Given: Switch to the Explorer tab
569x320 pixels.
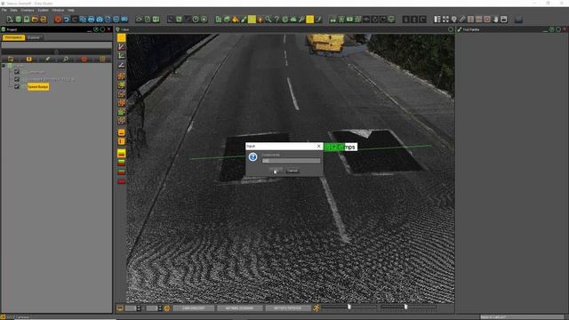Looking at the screenshot, I should pyautogui.click(x=34, y=37).
